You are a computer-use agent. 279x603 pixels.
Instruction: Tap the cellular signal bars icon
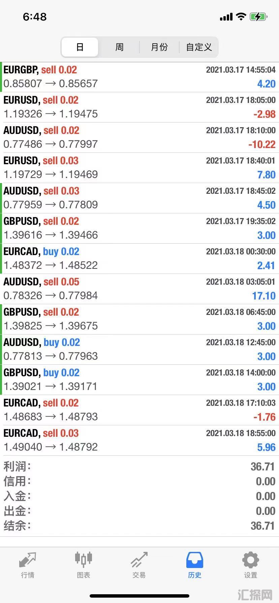pyautogui.click(x=226, y=17)
